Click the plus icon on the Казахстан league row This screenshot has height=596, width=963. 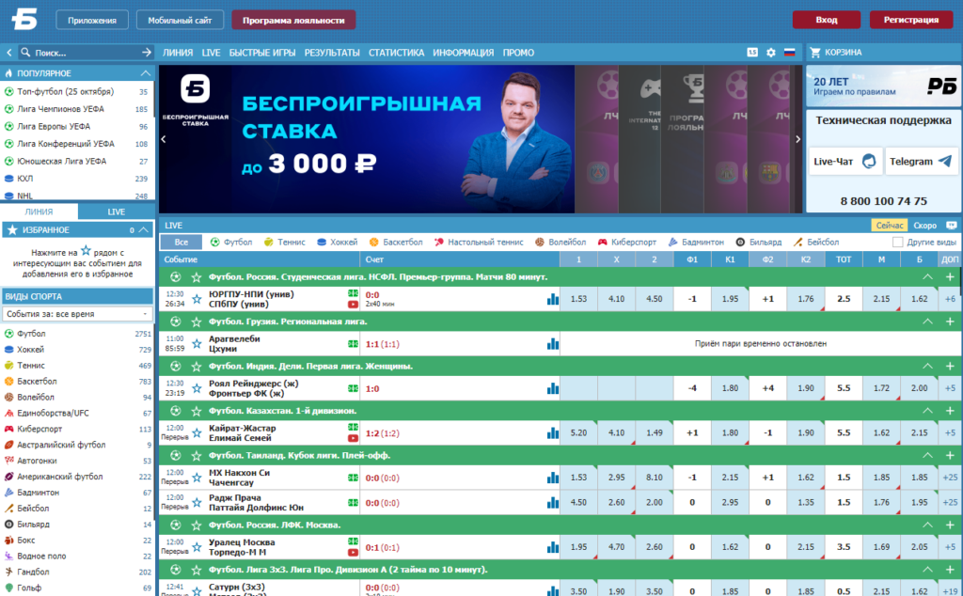(x=950, y=411)
